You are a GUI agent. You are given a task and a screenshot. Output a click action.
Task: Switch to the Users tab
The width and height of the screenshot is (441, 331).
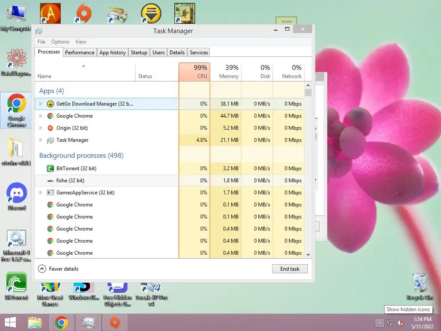(x=158, y=53)
